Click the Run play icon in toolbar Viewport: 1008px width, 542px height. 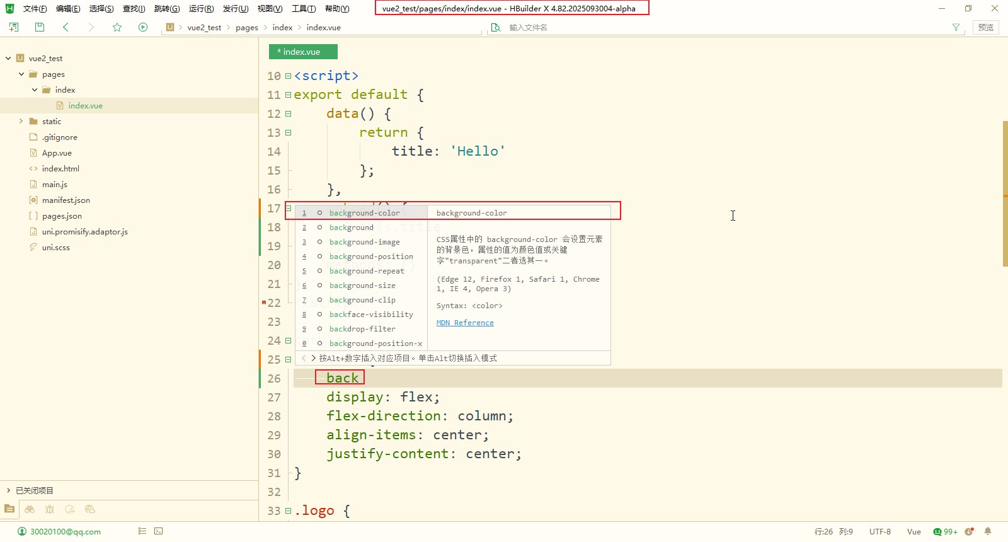pos(143,27)
